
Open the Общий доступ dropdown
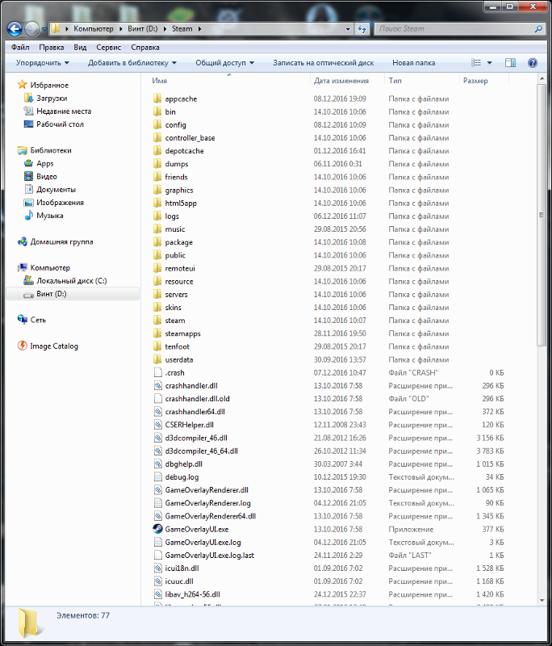[224, 63]
